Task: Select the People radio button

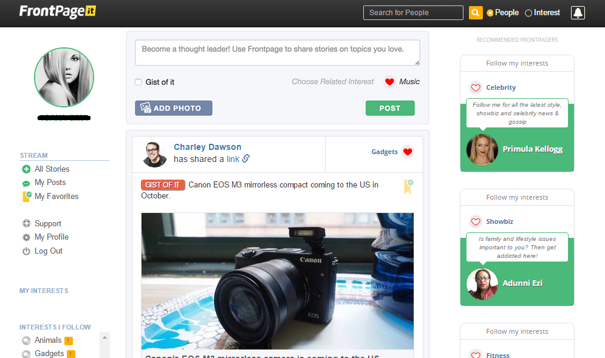Action: point(490,13)
